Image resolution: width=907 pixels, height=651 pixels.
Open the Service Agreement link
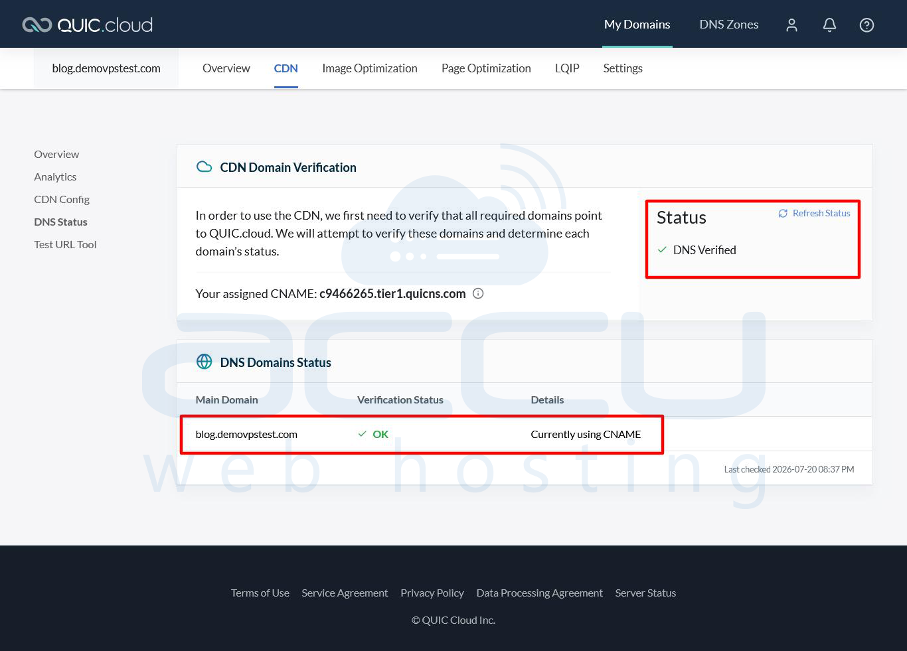pyautogui.click(x=345, y=593)
